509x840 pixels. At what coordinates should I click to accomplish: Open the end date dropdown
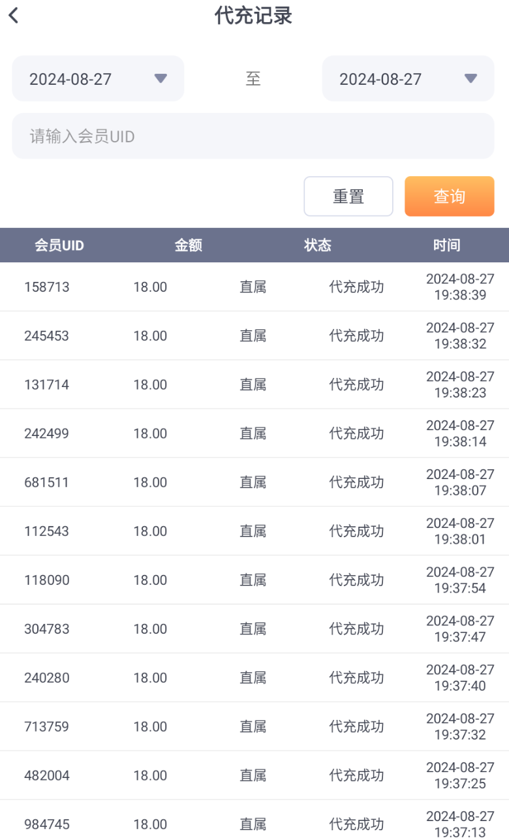tap(408, 79)
